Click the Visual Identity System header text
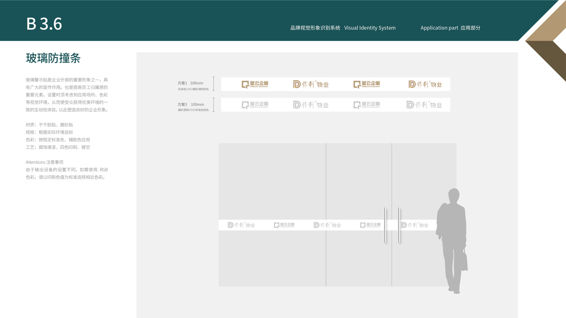The width and height of the screenshot is (566, 318). [x=370, y=28]
